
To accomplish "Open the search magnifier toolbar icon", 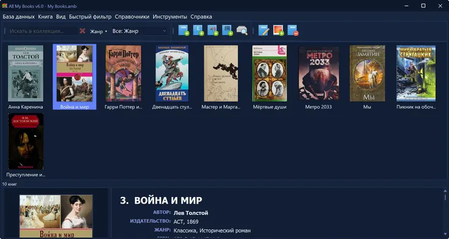I will (242, 30).
